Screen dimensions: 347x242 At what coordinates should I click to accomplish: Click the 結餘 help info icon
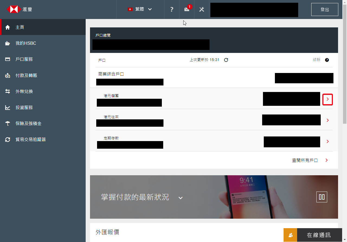327,60
